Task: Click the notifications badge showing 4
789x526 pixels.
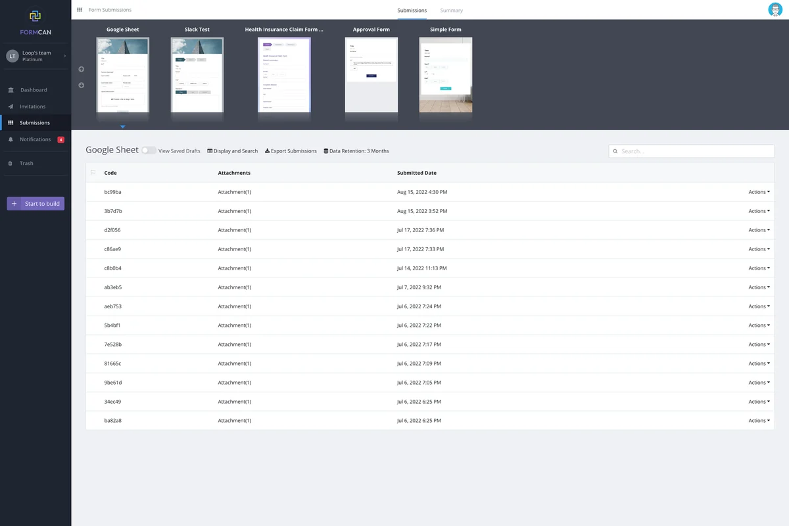Action: 61,139
